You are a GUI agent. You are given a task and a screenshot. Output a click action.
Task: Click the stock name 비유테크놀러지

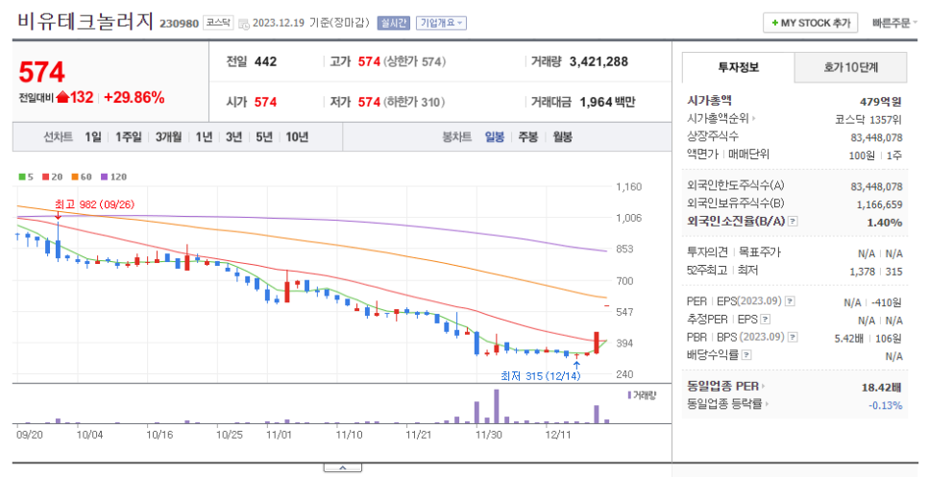pos(85,22)
